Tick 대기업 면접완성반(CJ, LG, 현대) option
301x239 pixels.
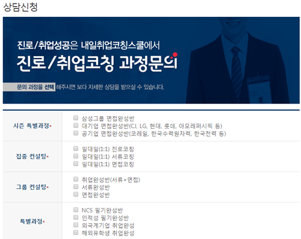coord(76,125)
